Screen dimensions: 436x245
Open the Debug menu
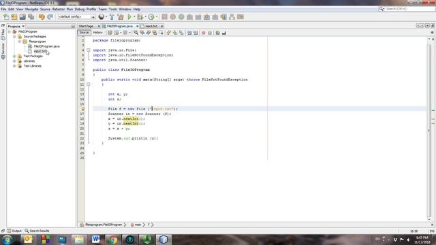(80, 9)
